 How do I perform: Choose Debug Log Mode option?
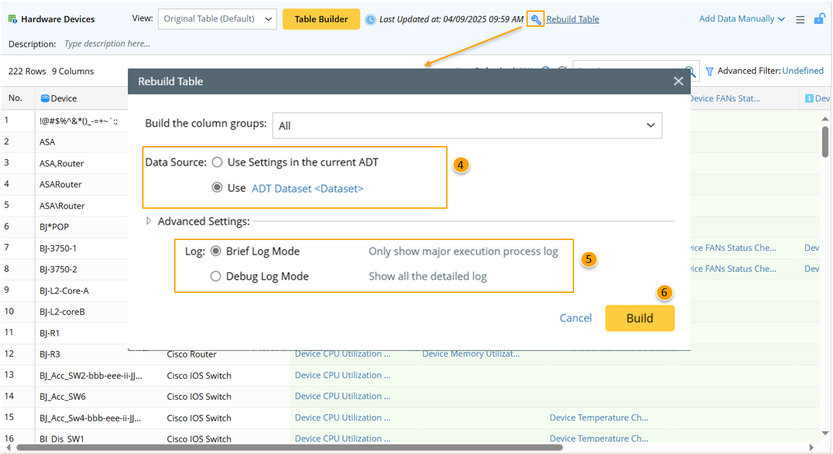pos(216,277)
